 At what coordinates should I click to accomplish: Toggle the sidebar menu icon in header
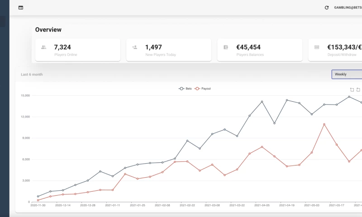(21, 8)
